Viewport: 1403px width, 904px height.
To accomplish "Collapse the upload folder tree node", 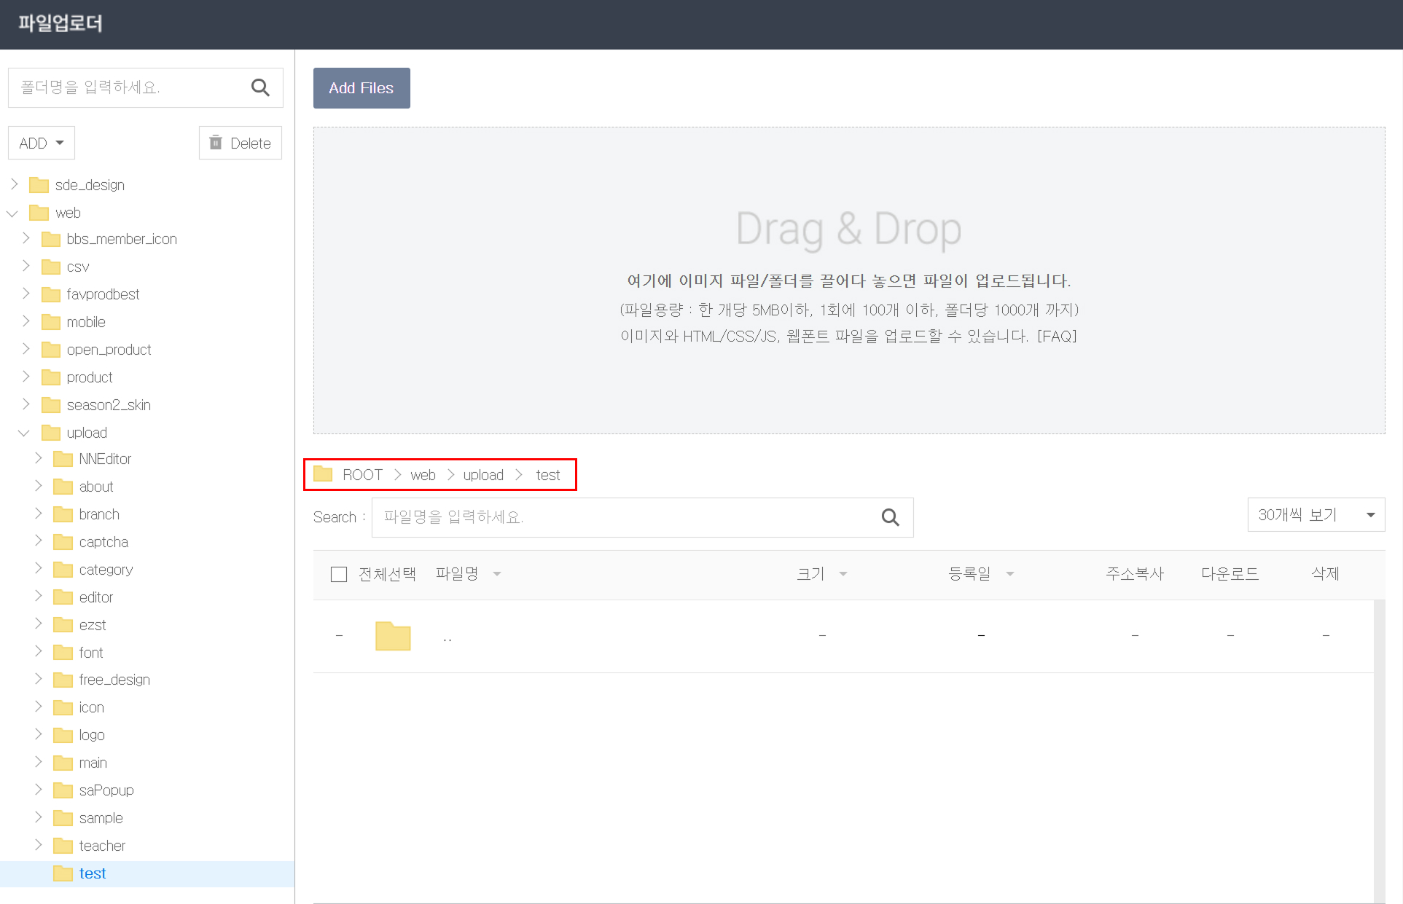I will [23, 433].
